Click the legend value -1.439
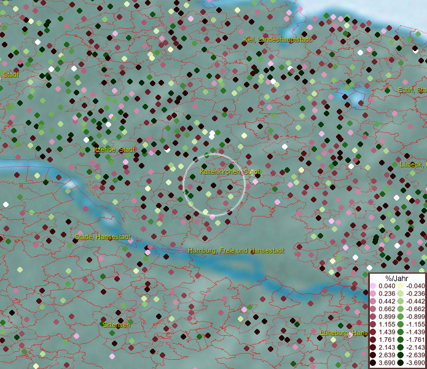 coord(415,332)
